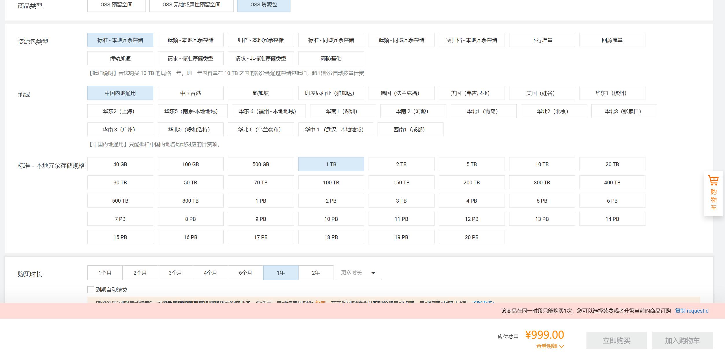This screenshot has width=725, height=356.
Task: Open the 了解更多 link in renewal notice
Action: click(483, 302)
